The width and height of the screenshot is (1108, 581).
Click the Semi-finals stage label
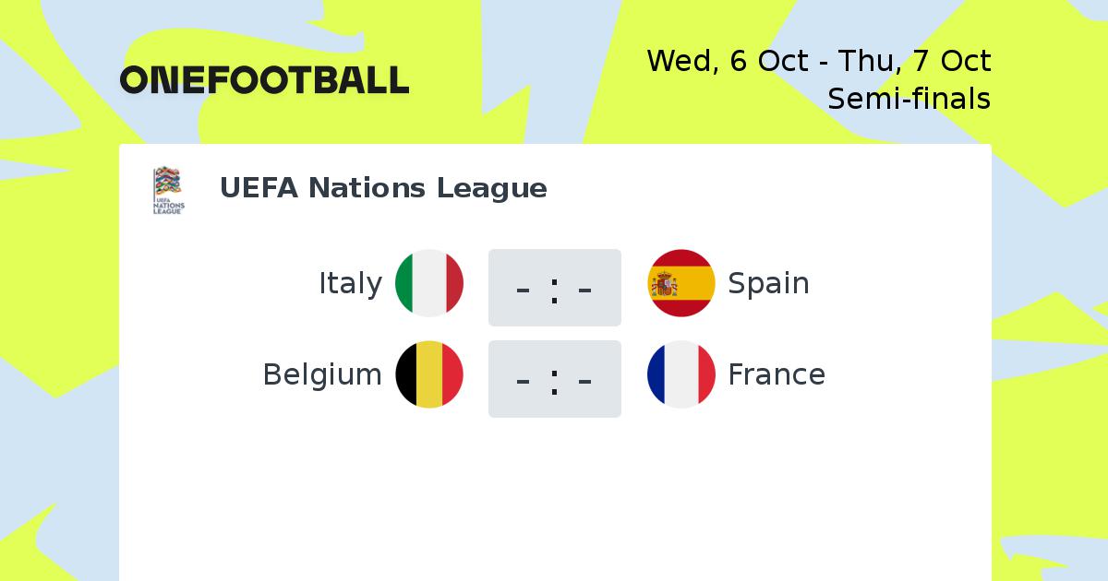tap(909, 98)
